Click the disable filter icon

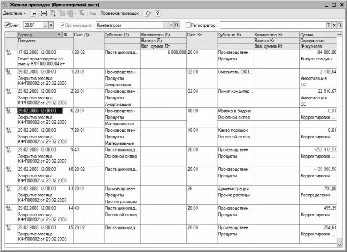[82, 13]
